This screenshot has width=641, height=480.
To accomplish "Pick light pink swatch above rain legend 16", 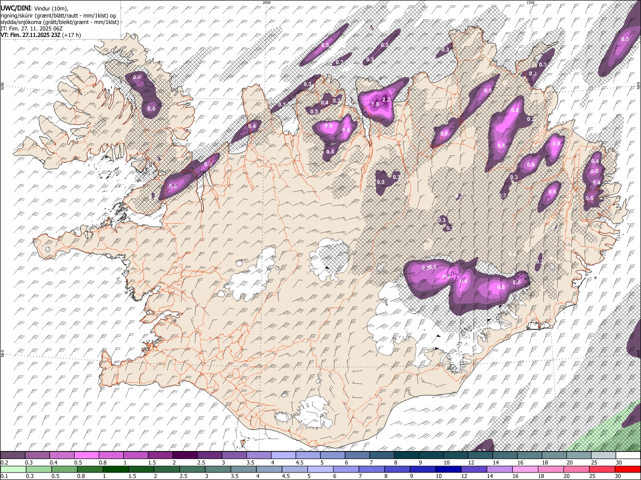I will coord(525,469).
